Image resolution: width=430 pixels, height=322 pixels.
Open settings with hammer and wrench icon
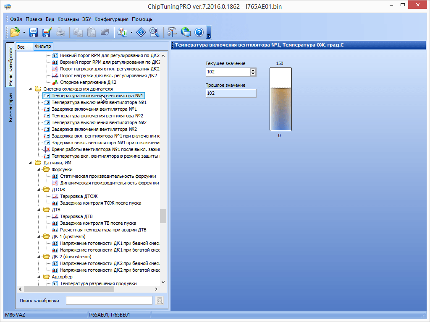[172, 32]
